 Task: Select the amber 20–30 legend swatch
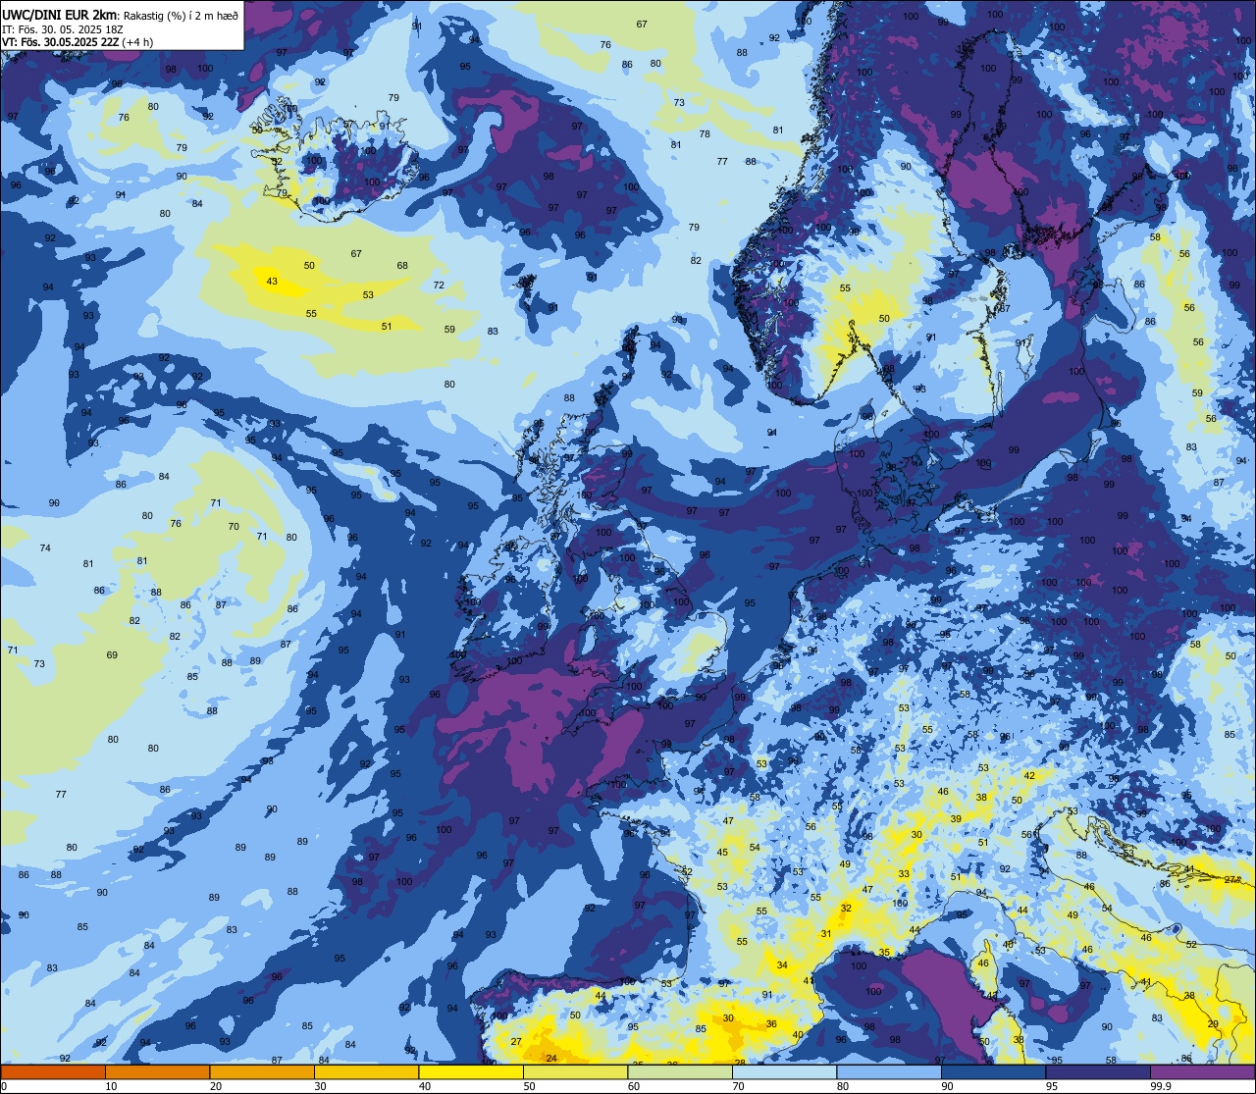[x=262, y=1071]
